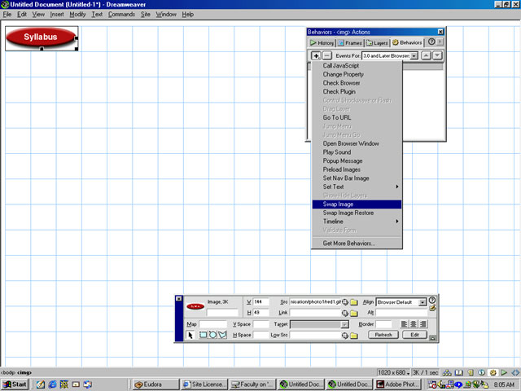Choose Swap Image from the actions menu
This screenshot has width=521, height=391.
coord(356,204)
